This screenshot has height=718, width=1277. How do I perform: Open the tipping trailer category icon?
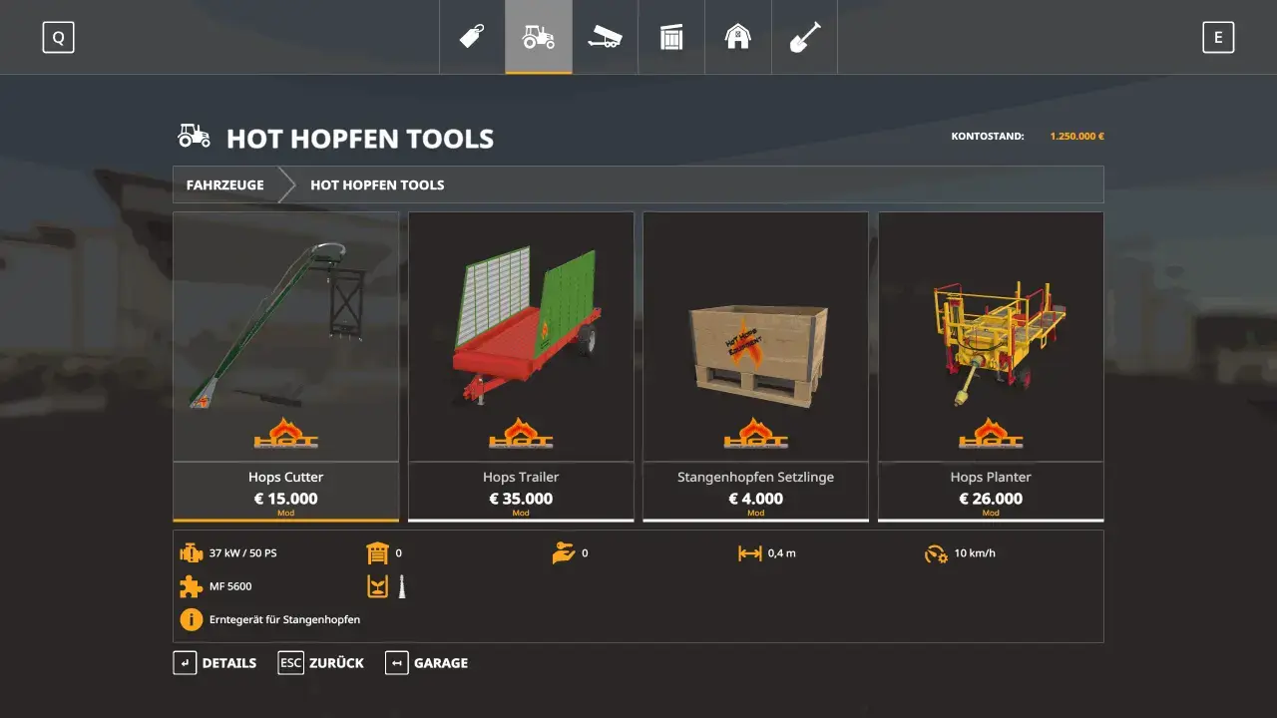(x=605, y=37)
